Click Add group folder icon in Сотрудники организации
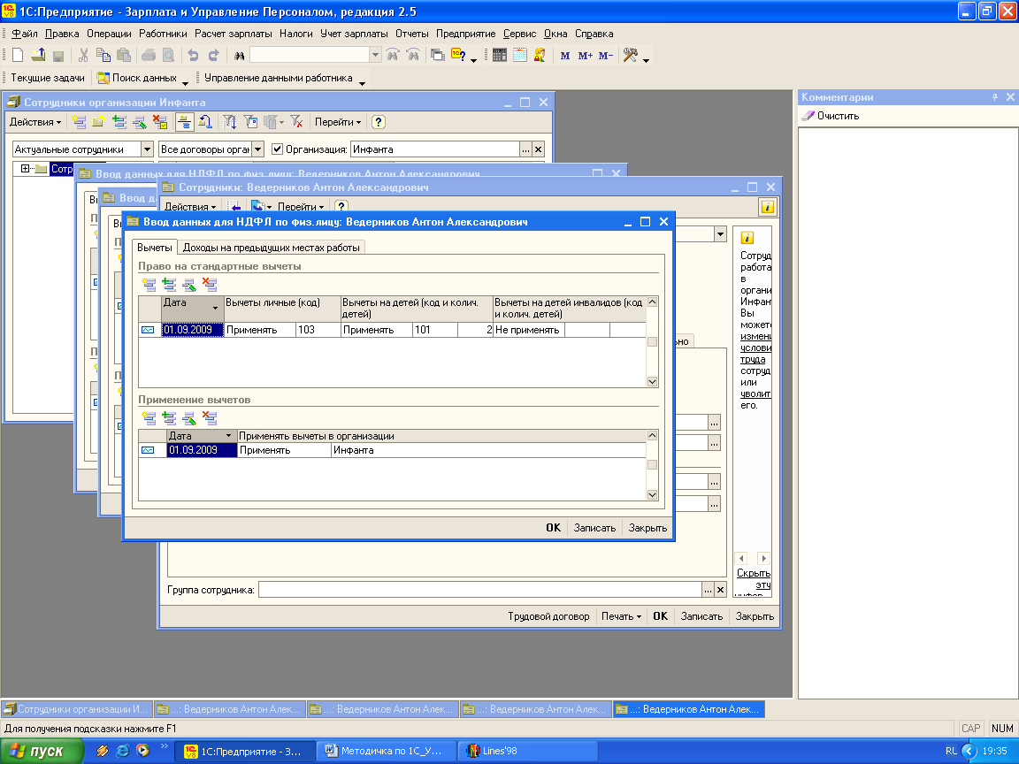The width and height of the screenshot is (1019, 764). click(98, 121)
